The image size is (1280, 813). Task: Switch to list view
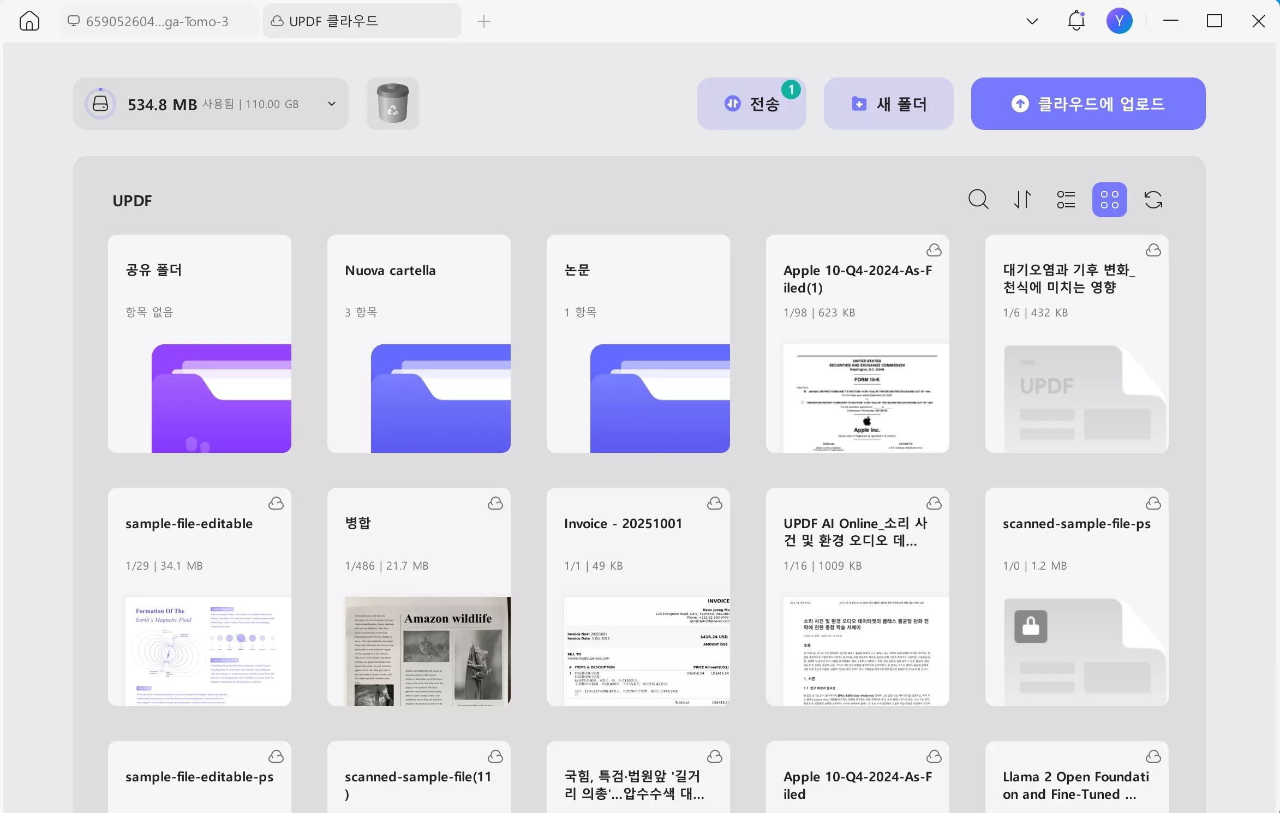1065,199
